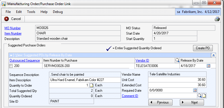Click Total Suggested Qty value 2
Viewport: 224px width, 108px height.
71,91
